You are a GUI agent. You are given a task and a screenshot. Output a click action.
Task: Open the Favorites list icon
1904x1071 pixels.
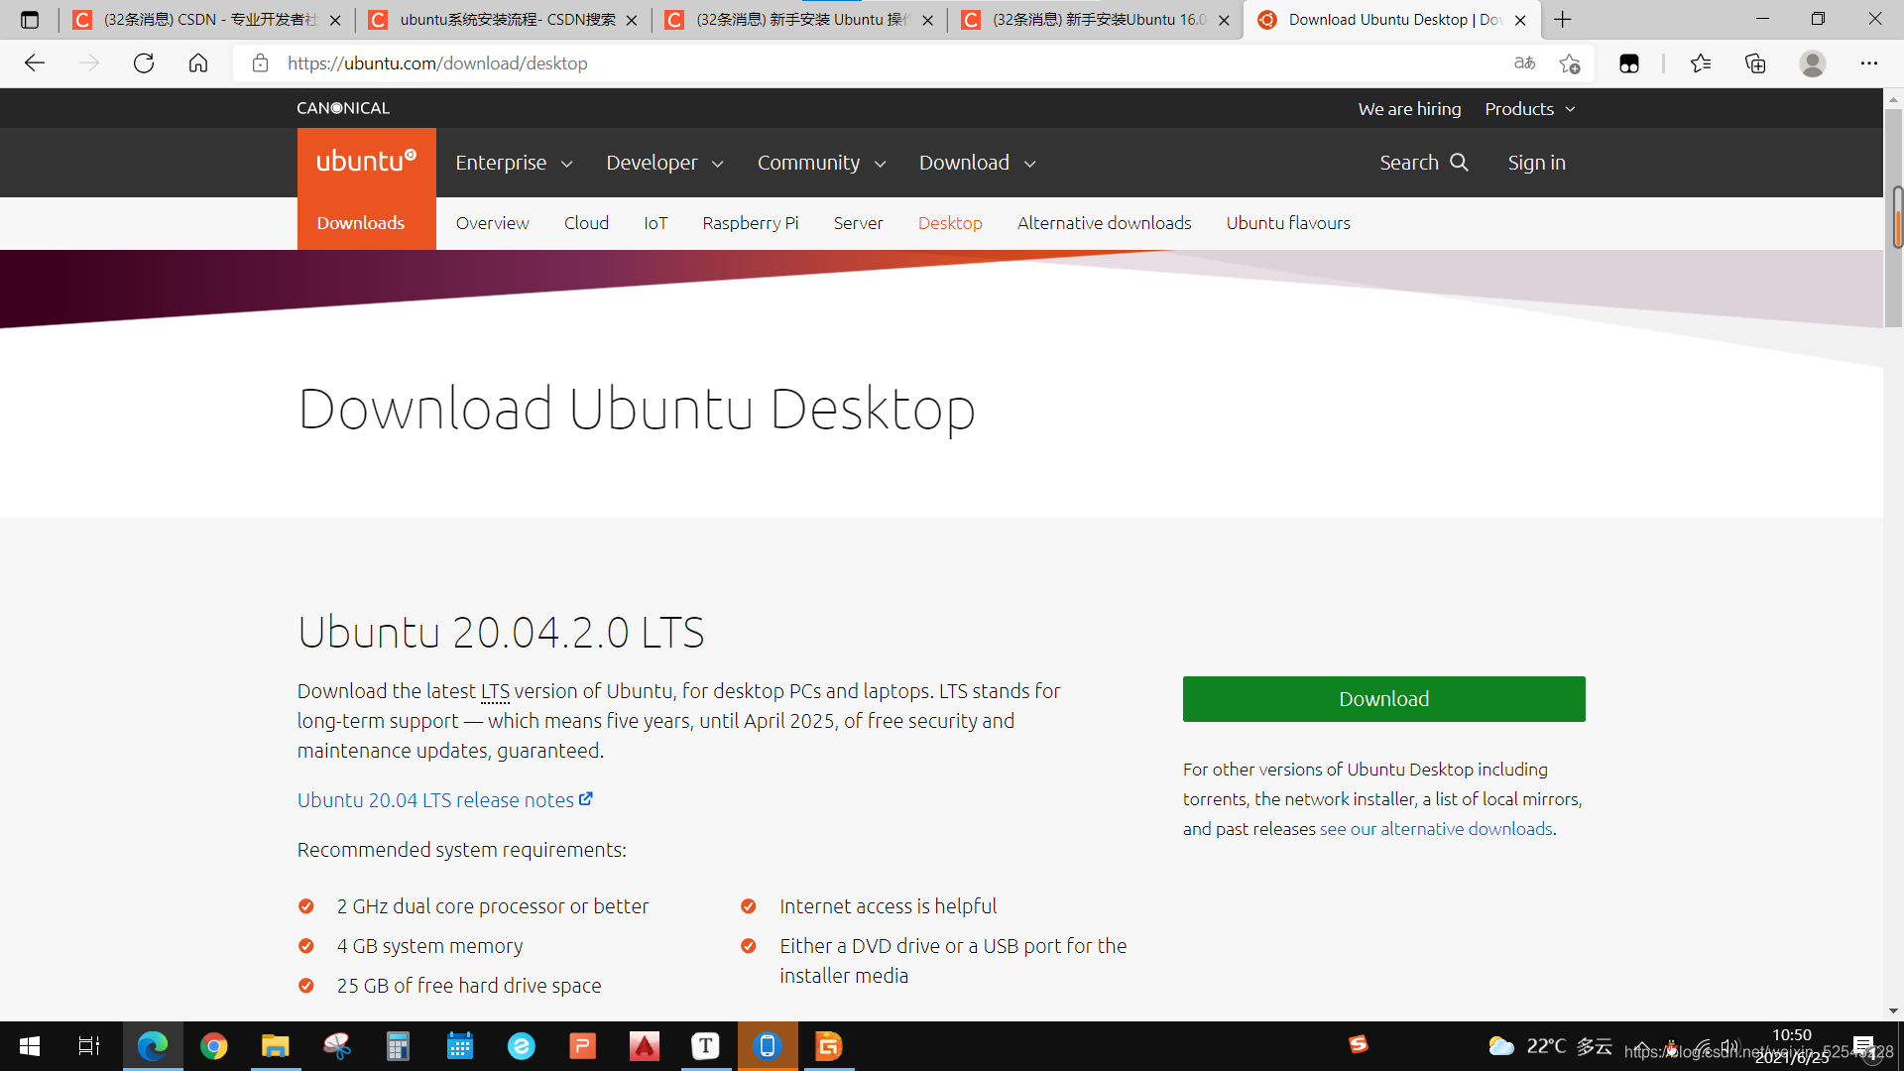[1701, 63]
